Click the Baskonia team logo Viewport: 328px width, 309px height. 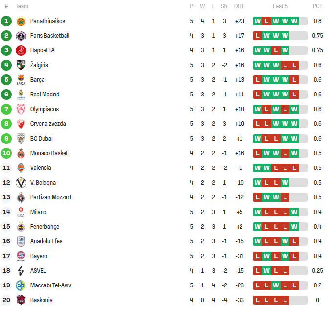pyautogui.click(x=21, y=300)
